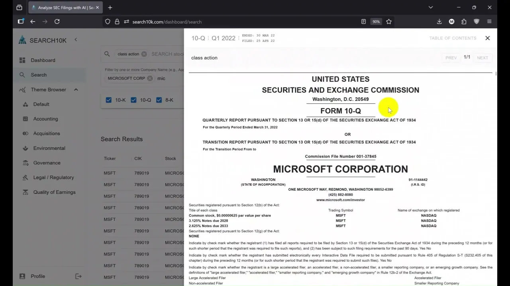Remove the 'class action' search chip
The width and height of the screenshot is (510, 286).
tap(144, 54)
